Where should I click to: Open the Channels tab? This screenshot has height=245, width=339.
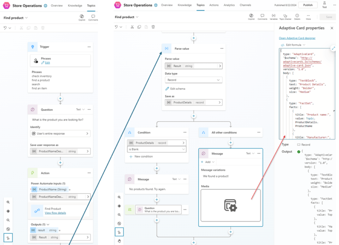(x=245, y=5)
